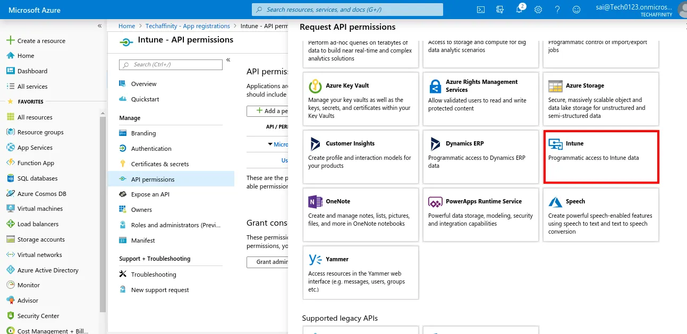Collapse the Microsoft API permissions group triangle

tap(270, 144)
